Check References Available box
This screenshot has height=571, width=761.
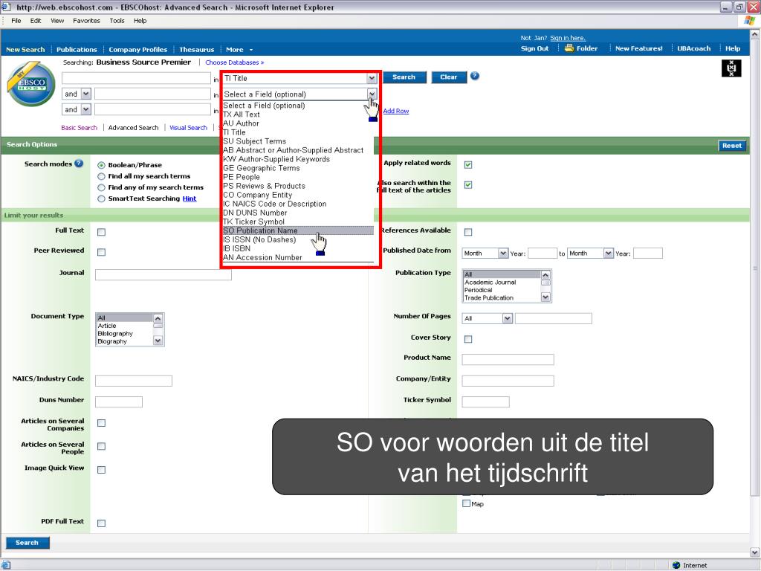click(x=468, y=232)
